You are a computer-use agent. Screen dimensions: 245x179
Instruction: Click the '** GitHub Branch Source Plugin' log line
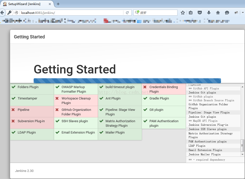tap(211, 100)
